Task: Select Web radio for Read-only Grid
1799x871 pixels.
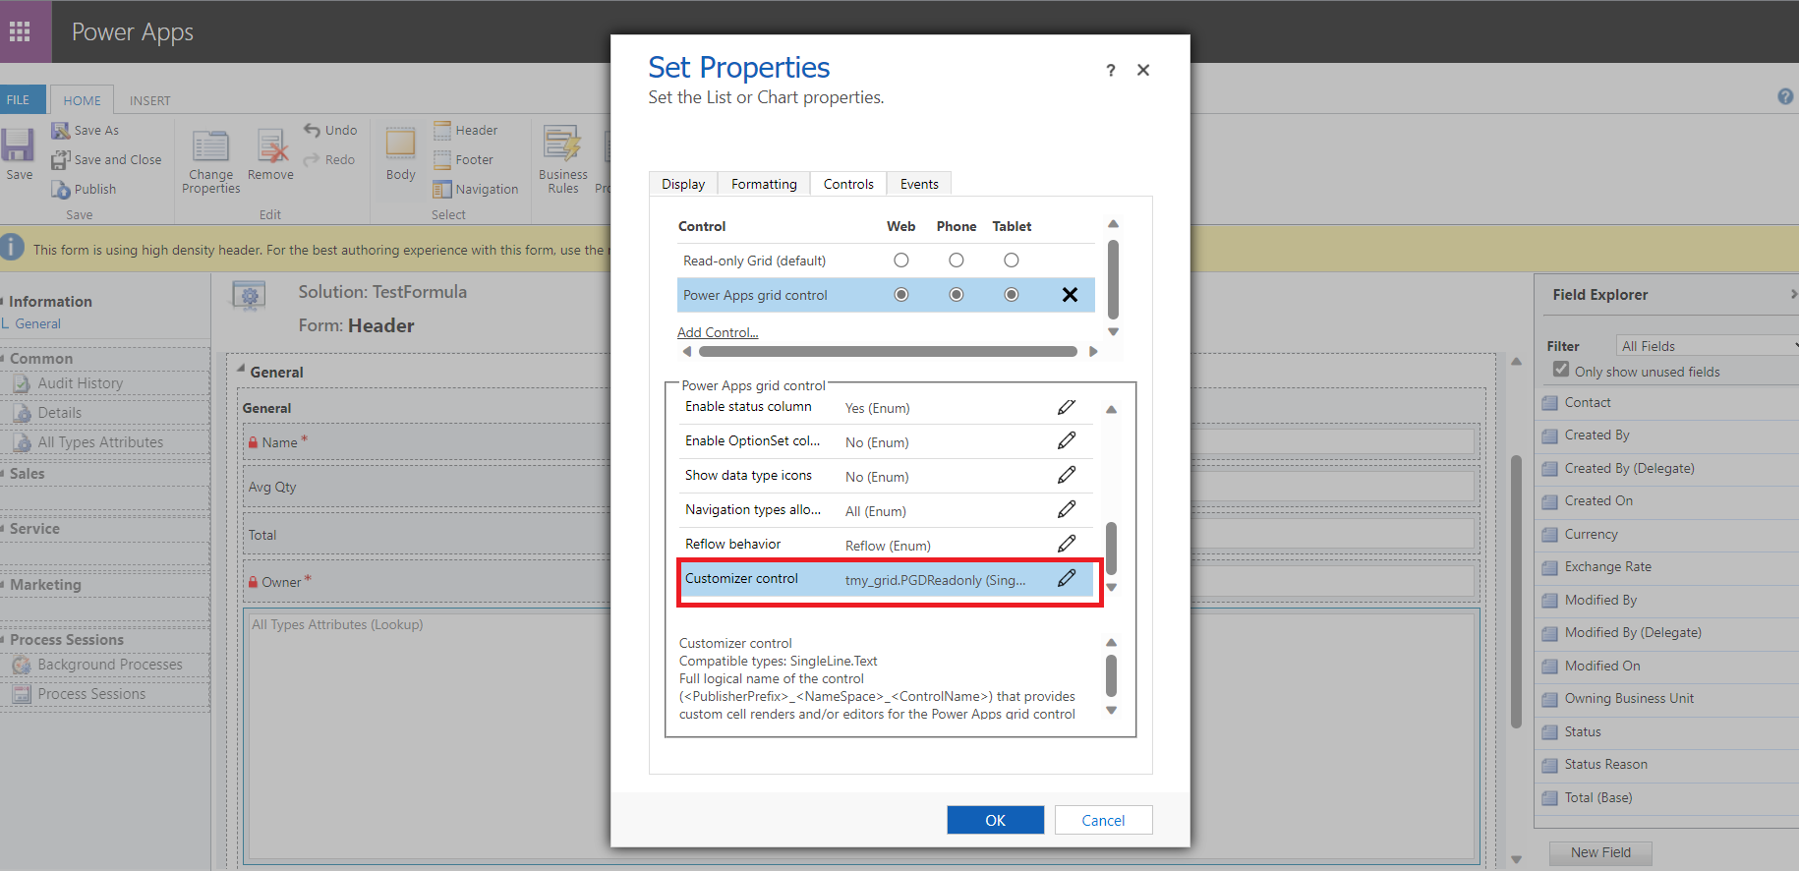Action: point(901,261)
